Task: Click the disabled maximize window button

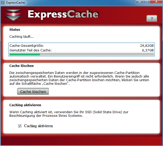Action: click(x=147, y=2)
